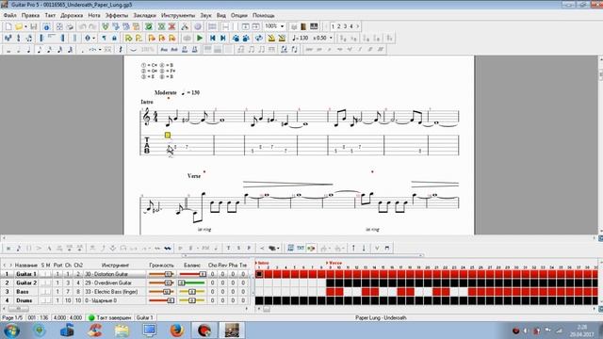Image resolution: width=603 pixels, height=339 pixels.
Task: Open the Инструменты menu
Action: tap(178, 15)
